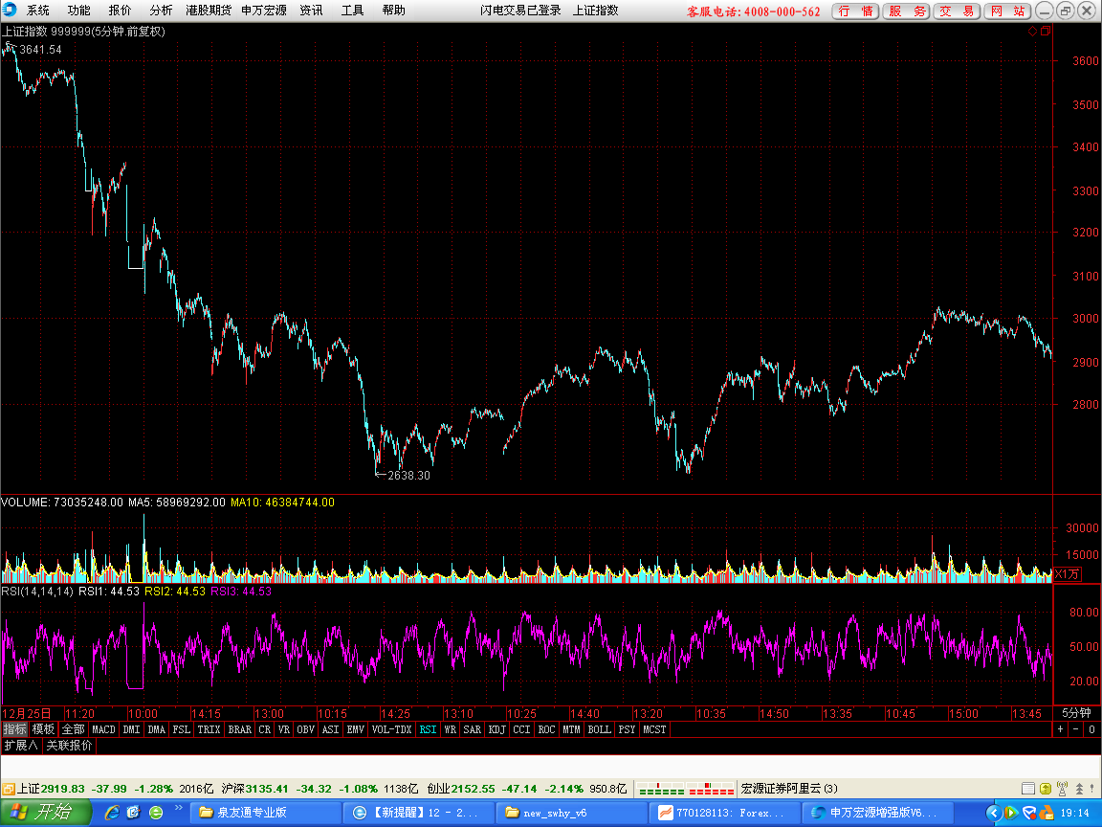Click the yellow-green square icon in status bar
The height and width of the screenshot is (827, 1102).
[1045, 789]
